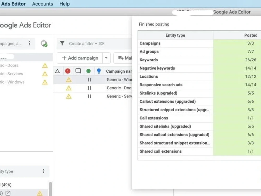Select Generic - Windows campaign row name
261x196 pixels.
(x=119, y=80)
